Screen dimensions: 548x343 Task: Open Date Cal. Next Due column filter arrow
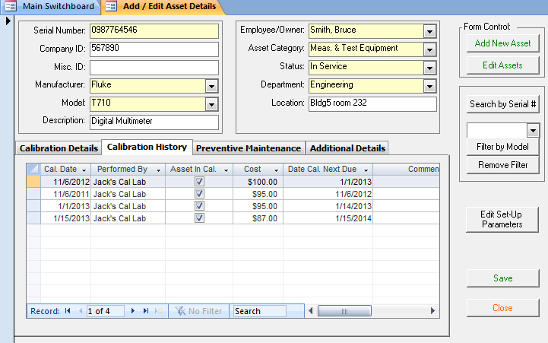366,170
